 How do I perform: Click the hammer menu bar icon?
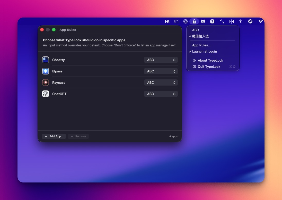tap(222, 21)
